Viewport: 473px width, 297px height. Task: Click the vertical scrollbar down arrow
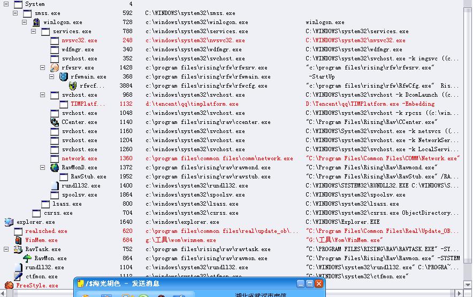tap(468, 285)
